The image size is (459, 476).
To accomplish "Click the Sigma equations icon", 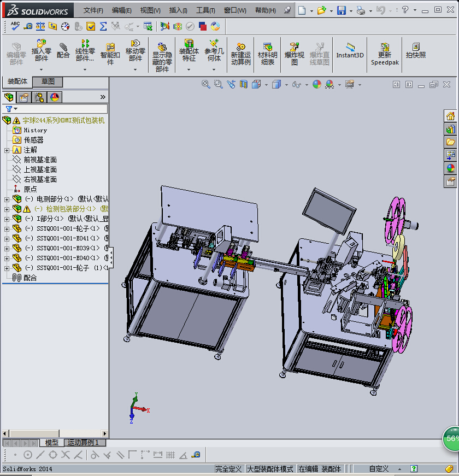I will click(103, 26).
